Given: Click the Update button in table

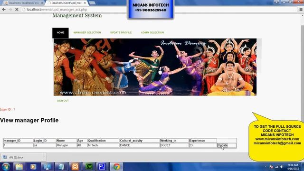Looking at the screenshot, I should pos(222,145).
